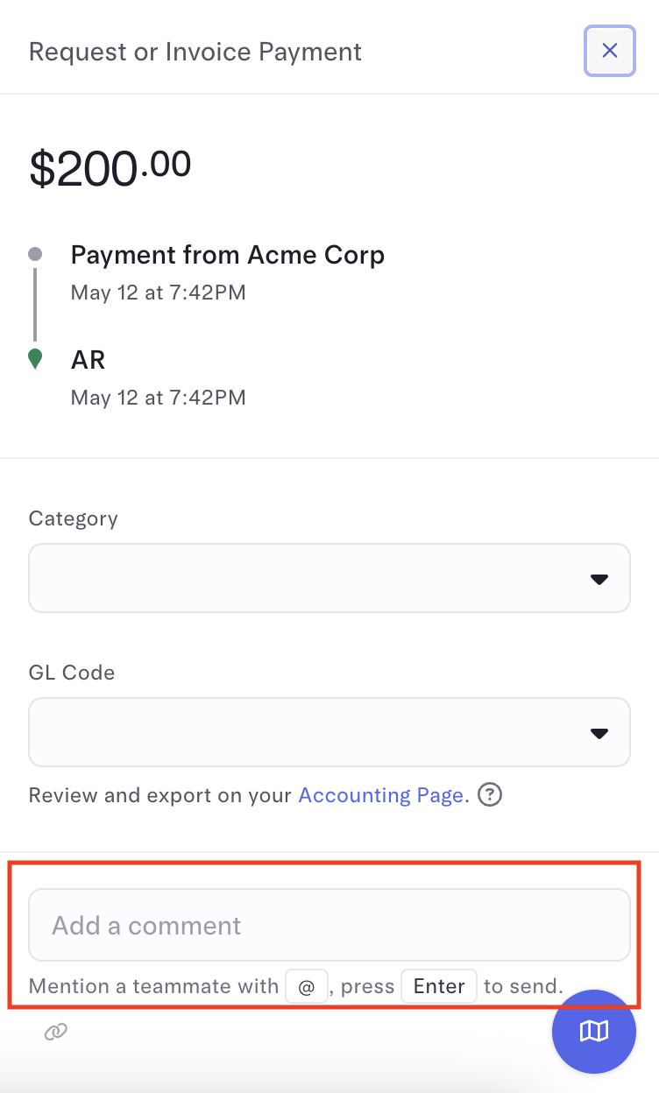The height and width of the screenshot is (1093, 659).
Task: Select the Payment from Acme Corp entry
Action: click(x=228, y=255)
